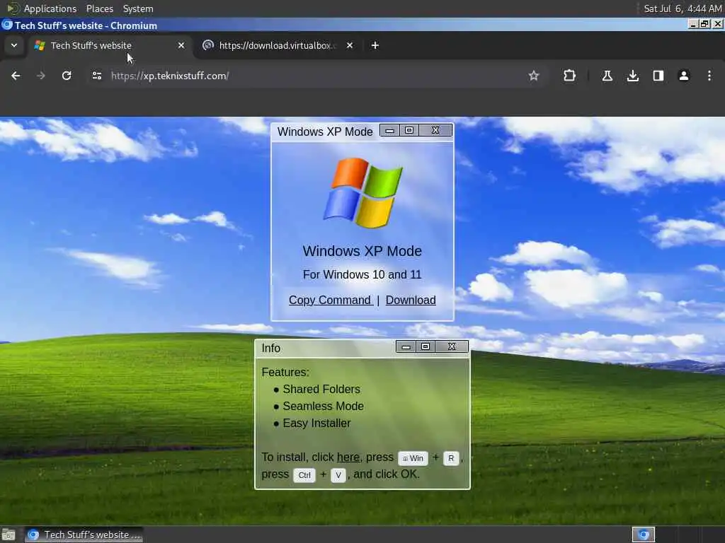725x543 pixels.
Task: Close the download.virtualbox tab
Action: pyautogui.click(x=350, y=45)
